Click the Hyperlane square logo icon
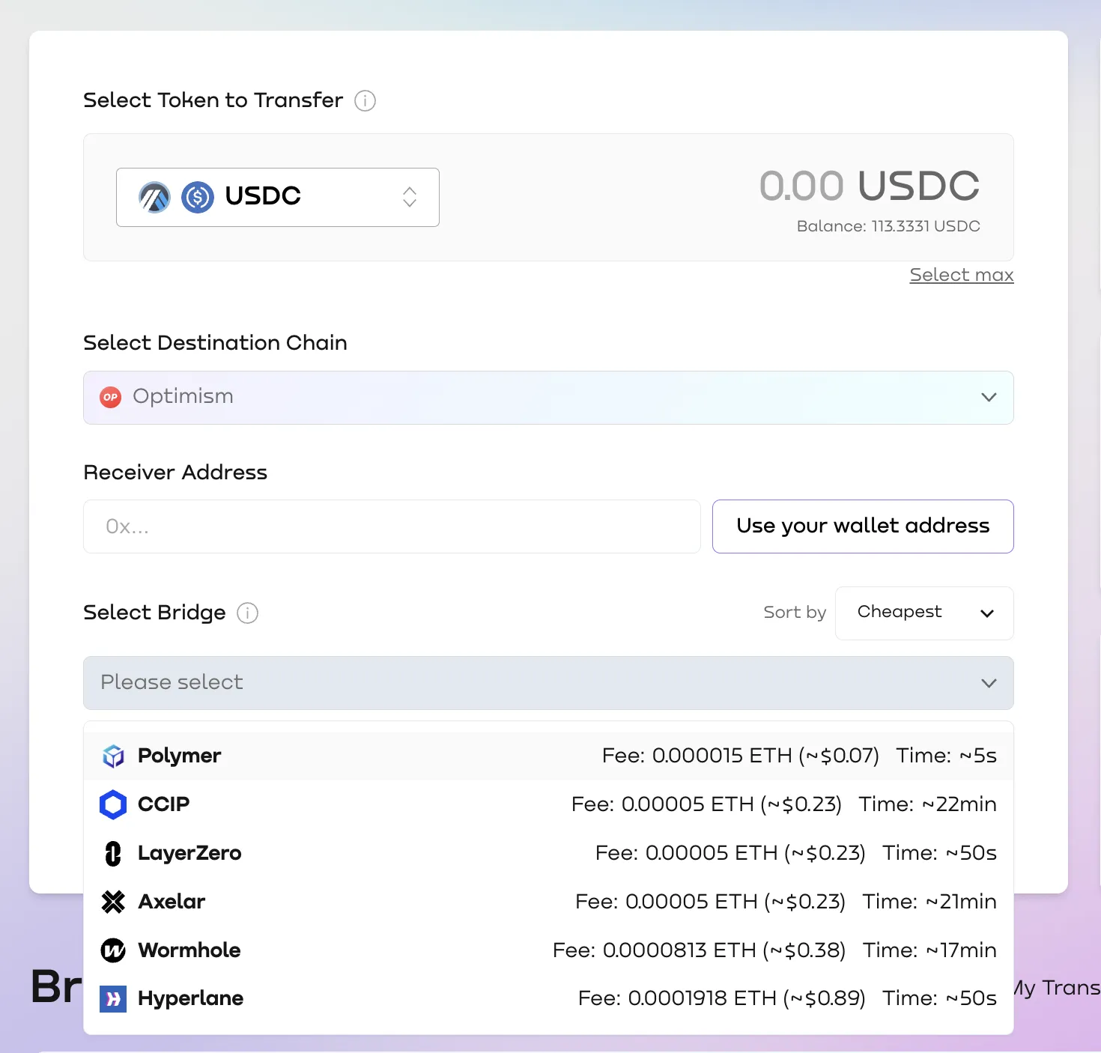1101x1053 pixels. pos(113,998)
